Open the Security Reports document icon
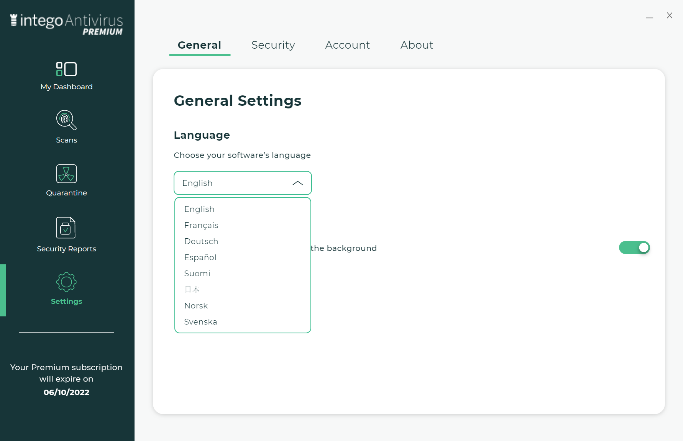The height and width of the screenshot is (441, 683). tap(66, 228)
